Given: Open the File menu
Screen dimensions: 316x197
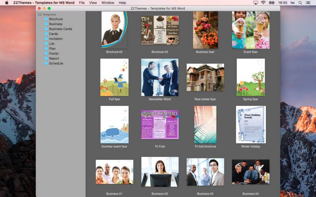Looking at the screenshot, I should (x=82, y=3).
